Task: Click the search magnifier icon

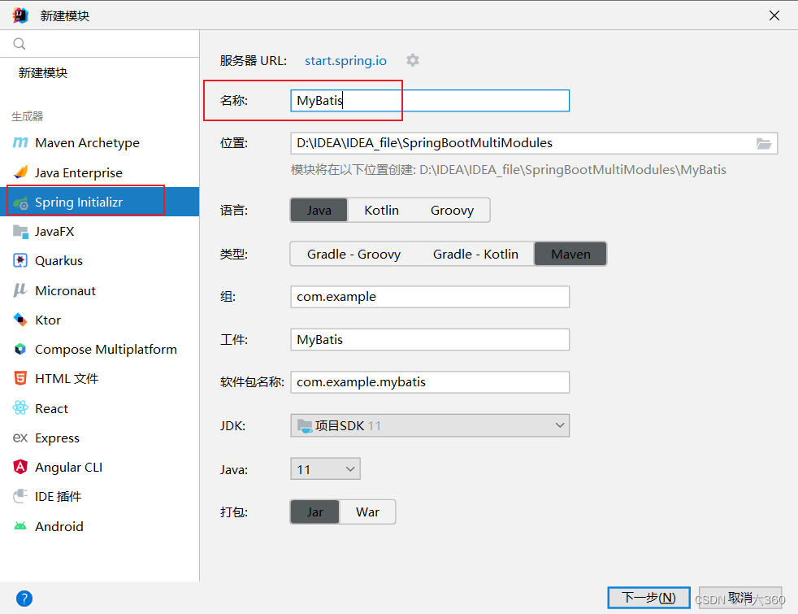Action: tap(20, 44)
